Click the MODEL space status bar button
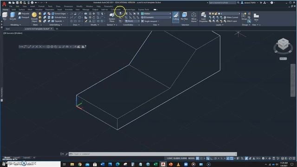 pos(192,158)
